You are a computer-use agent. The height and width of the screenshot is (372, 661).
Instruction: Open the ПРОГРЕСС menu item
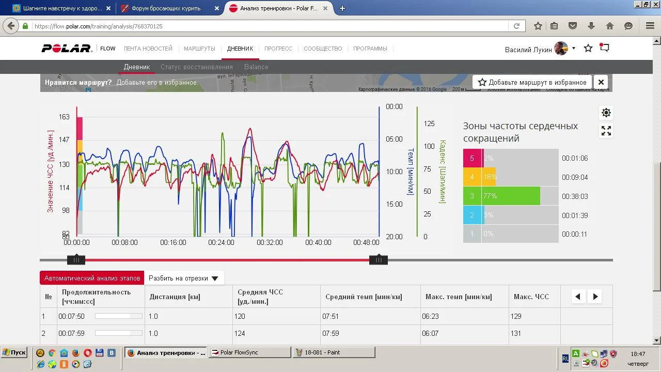pyautogui.click(x=278, y=49)
